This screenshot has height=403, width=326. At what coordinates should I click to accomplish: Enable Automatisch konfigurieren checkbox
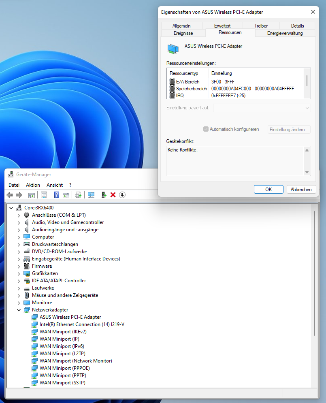(206, 129)
